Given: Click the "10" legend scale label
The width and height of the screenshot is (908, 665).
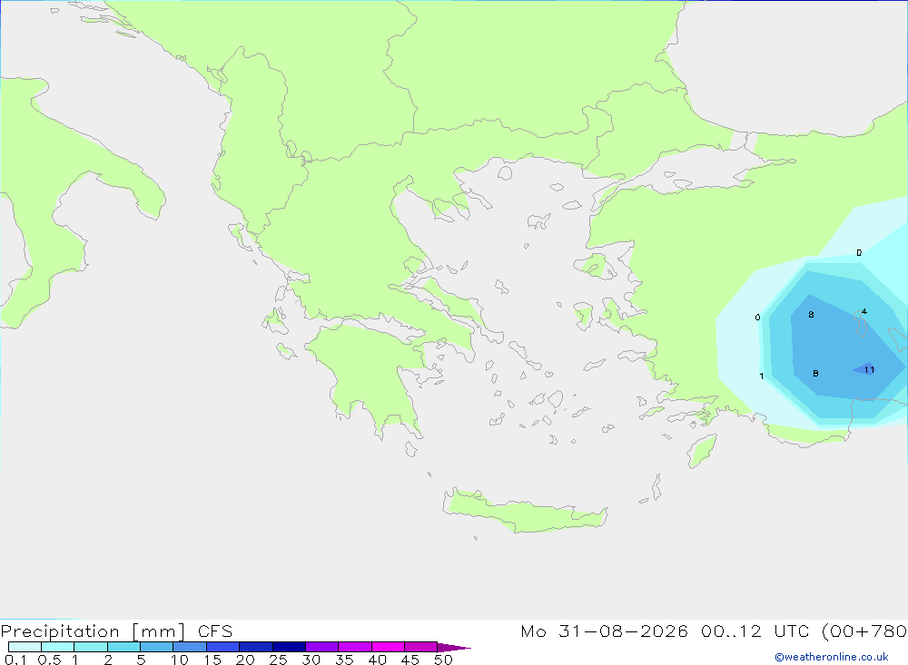Looking at the screenshot, I should (x=180, y=660).
